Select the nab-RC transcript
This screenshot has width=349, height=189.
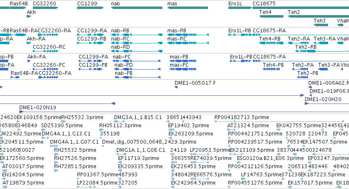click(x=137, y=43)
